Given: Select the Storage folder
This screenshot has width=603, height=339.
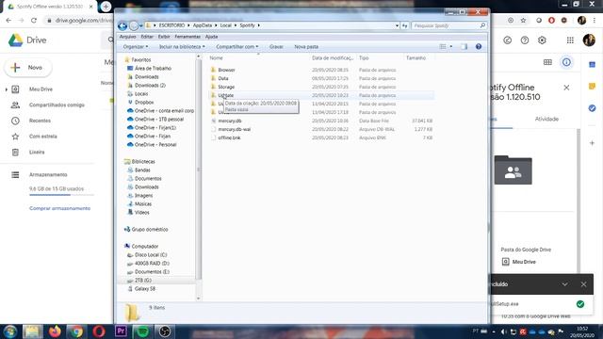Looking at the screenshot, I should coord(226,87).
